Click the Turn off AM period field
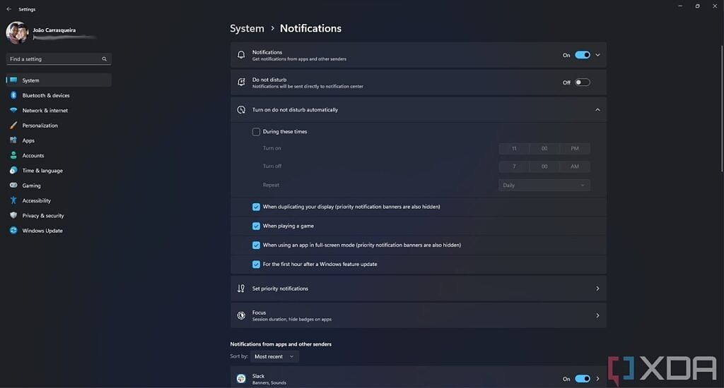Screen dimensions: 724x388 [x=575, y=166]
